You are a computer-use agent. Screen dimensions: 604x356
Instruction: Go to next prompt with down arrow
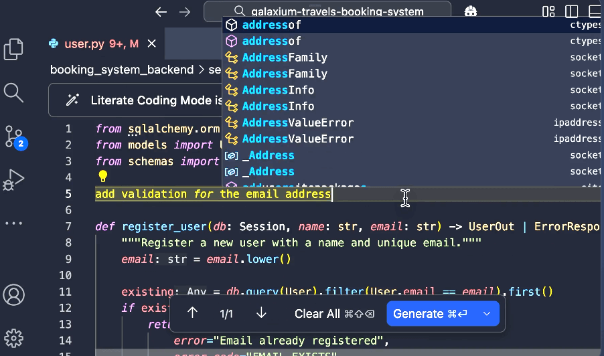[x=261, y=313]
